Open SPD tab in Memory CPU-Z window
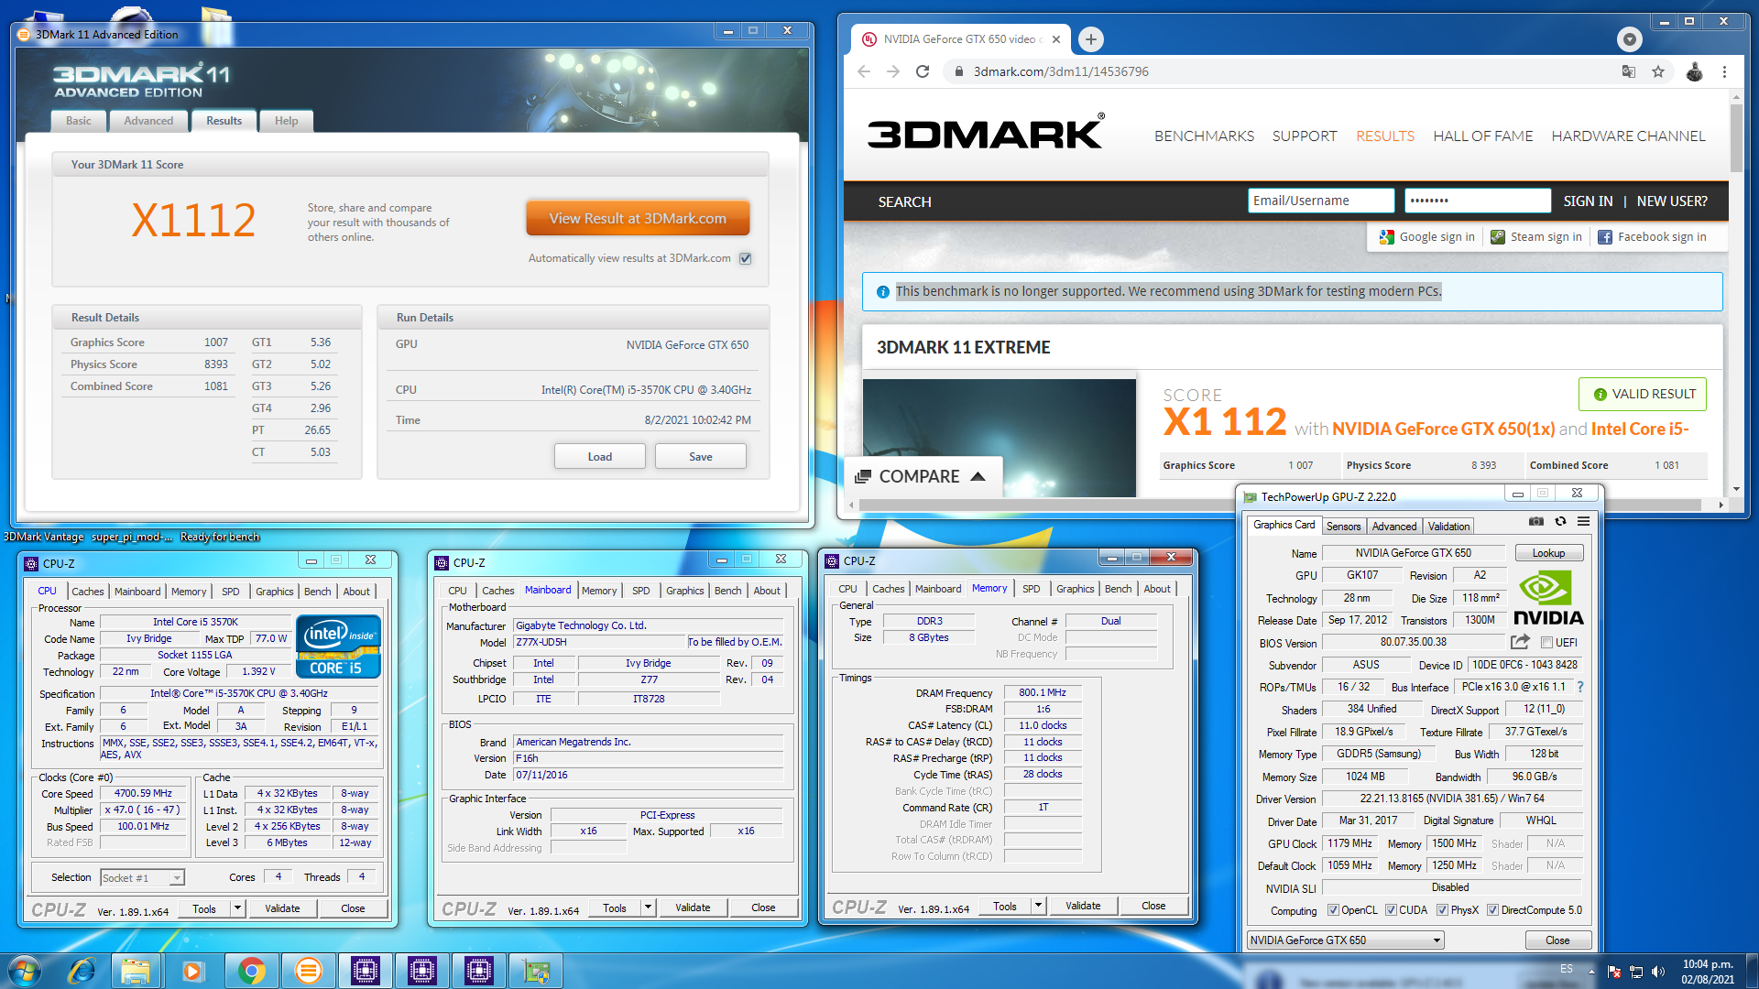The width and height of the screenshot is (1759, 989). (1031, 589)
